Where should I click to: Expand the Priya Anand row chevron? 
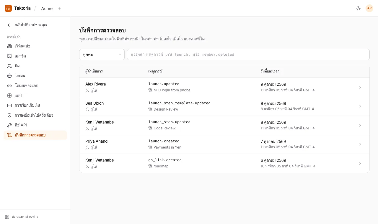(360, 144)
